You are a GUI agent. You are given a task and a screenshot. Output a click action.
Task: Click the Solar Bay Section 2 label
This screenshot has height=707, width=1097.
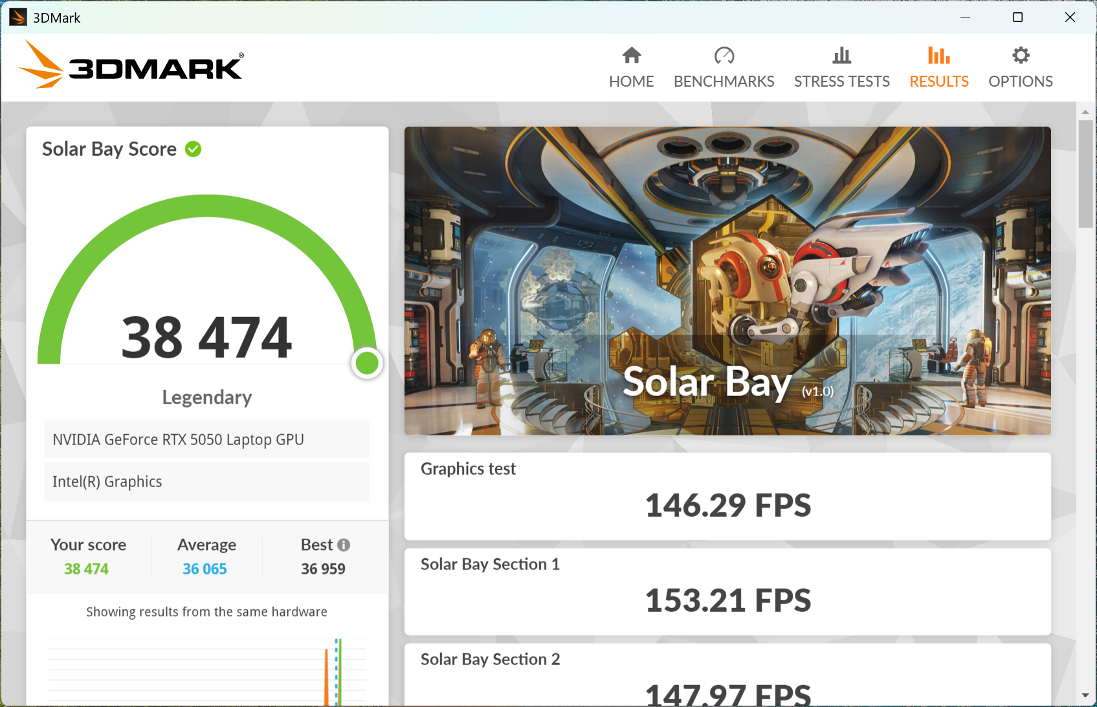(490, 659)
